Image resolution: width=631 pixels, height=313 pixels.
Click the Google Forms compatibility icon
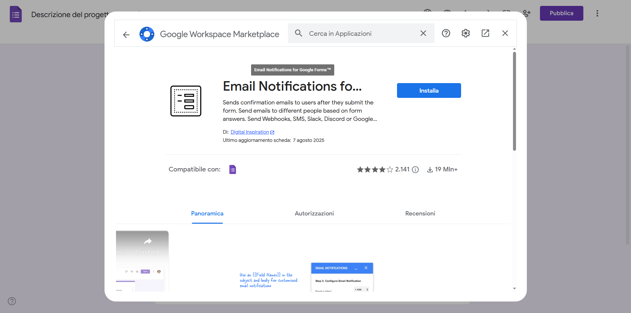click(232, 169)
